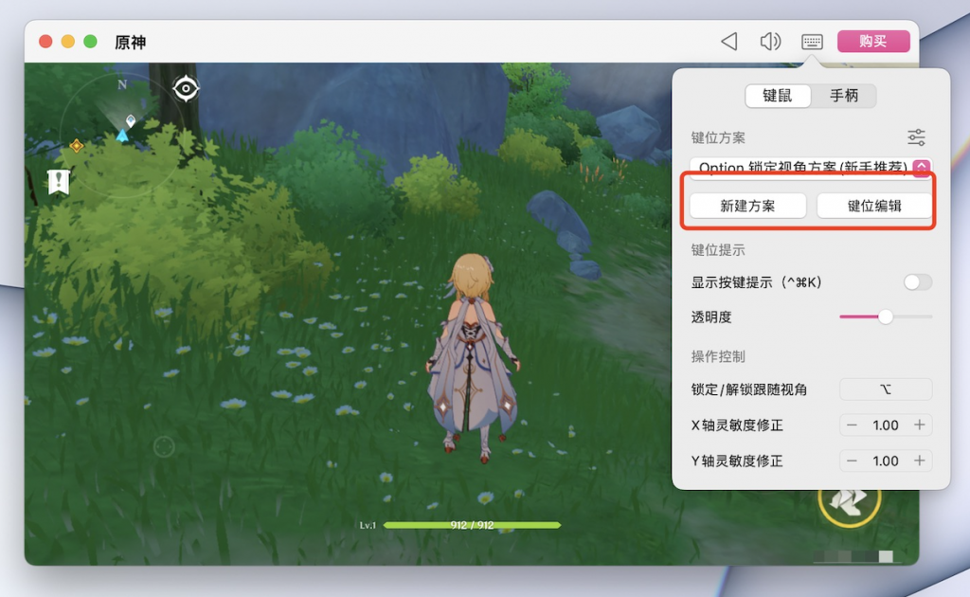Image resolution: width=970 pixels, height=597 pixels.
Task: Click the 原神 window title
Action: click(131, 42)
